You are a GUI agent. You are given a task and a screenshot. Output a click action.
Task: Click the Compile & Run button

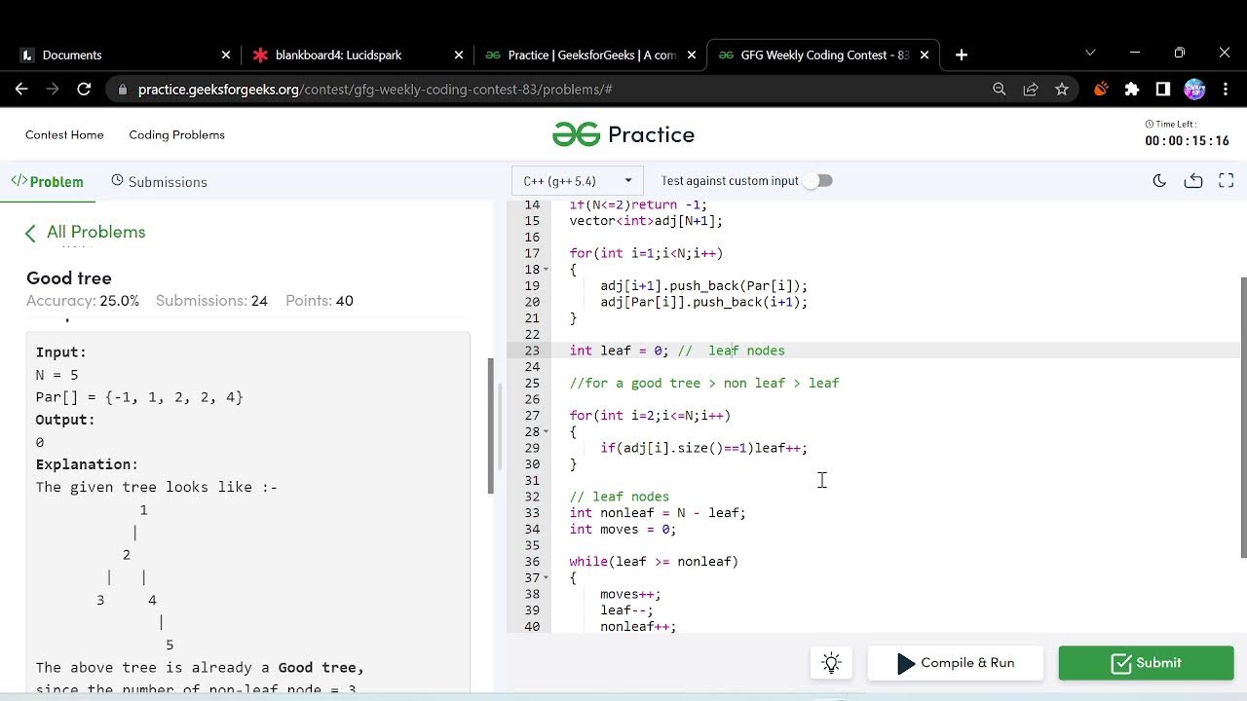[955, 663]
